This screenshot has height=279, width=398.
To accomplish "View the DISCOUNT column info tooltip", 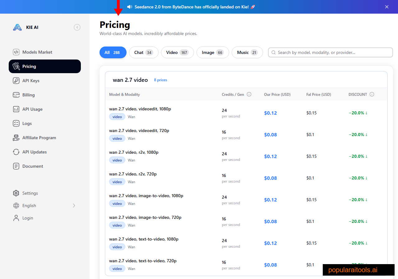I will pyautogui.click(x=372, y=94).
